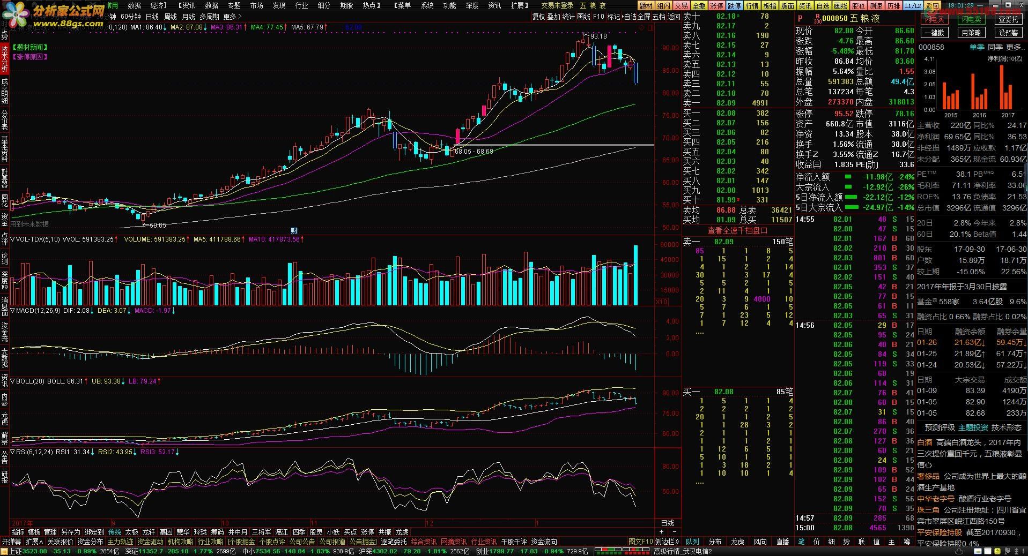The width and height of the screenshot is (1028, 556).
Task: Toggle the 五档 order book view
Action: [x=659, y=17]
